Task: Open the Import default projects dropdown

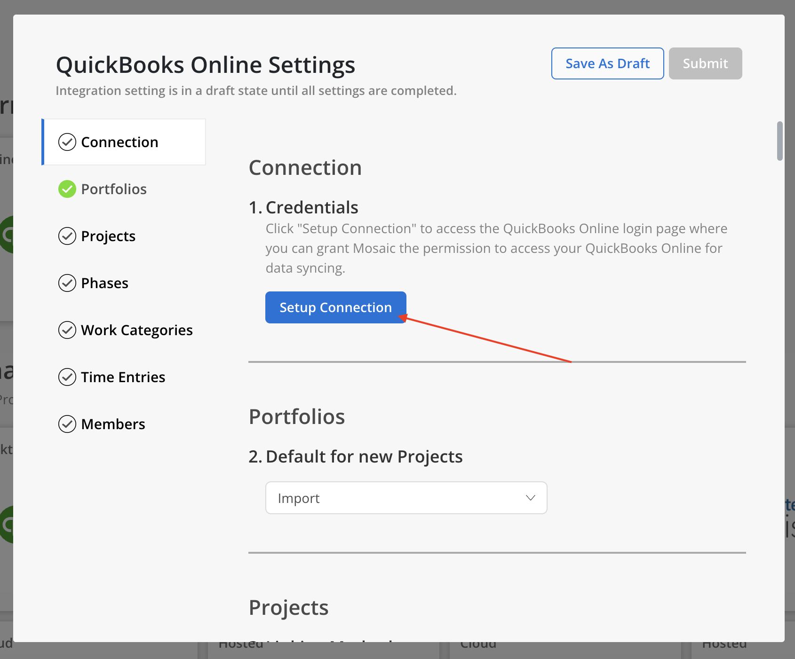Action: click(406, 498)
